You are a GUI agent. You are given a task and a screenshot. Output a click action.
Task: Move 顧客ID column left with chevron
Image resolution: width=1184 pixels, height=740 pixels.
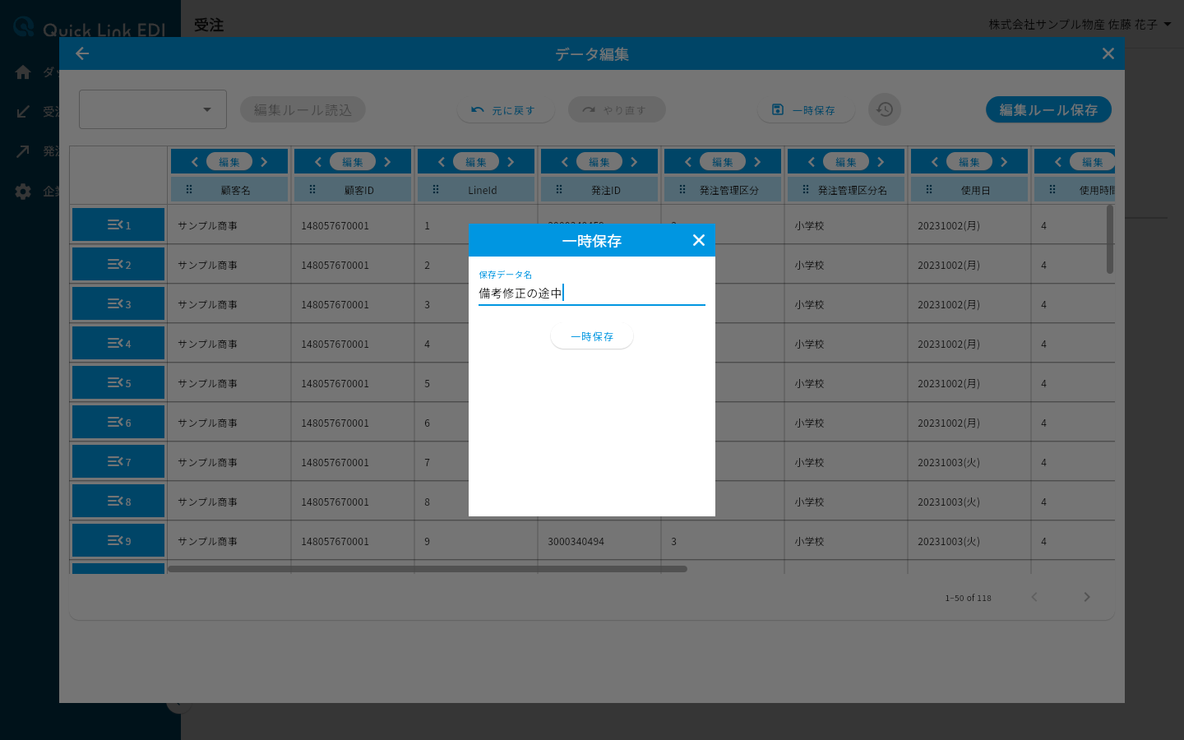pos(318,162)
